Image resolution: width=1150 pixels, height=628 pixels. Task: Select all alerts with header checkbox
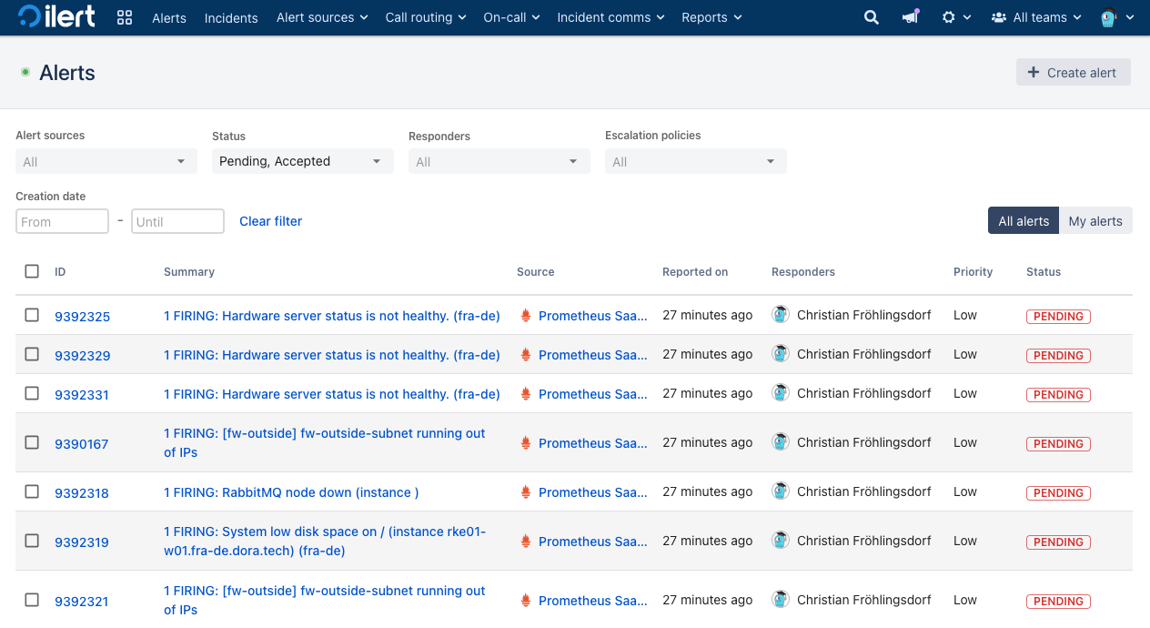(x=32, y=271)
